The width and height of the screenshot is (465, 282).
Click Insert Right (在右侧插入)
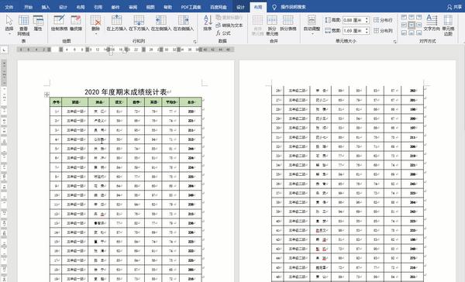coord(183,23)
